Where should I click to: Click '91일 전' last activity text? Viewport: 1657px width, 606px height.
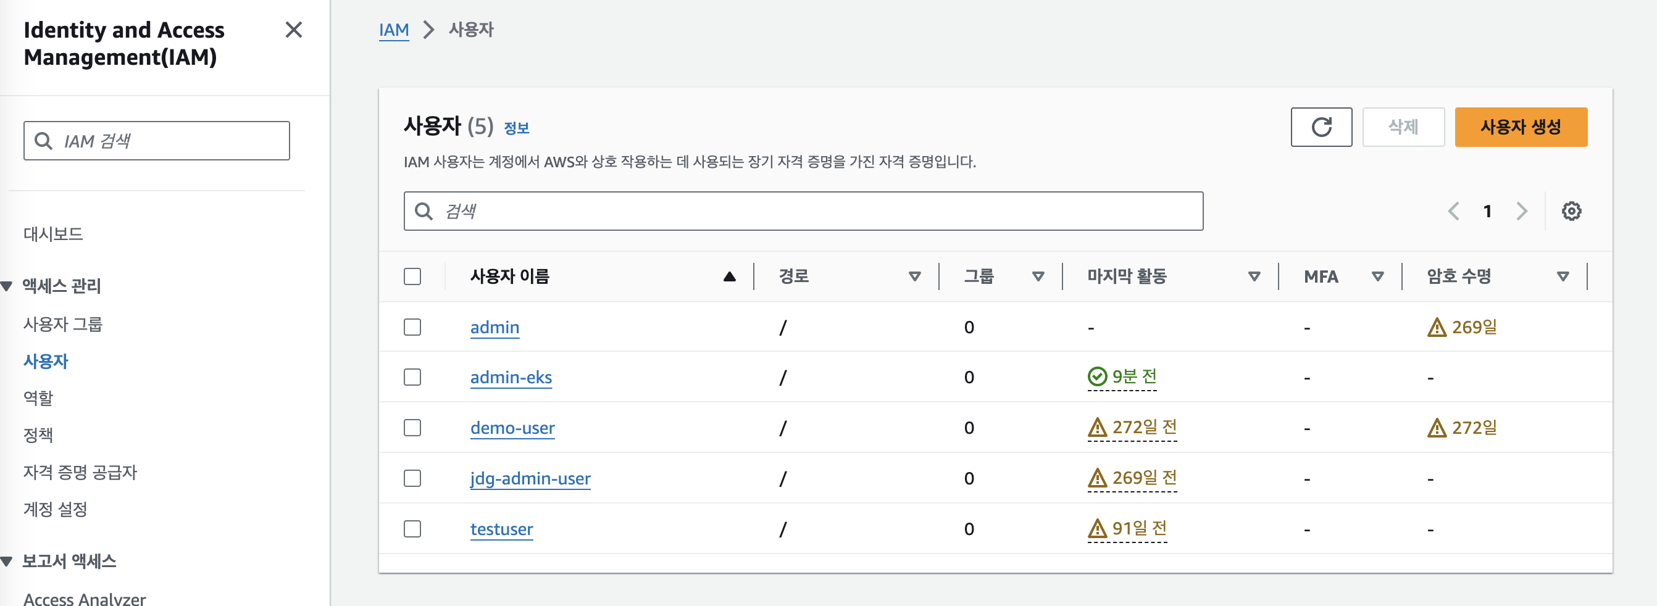click(x=1139, y=529)
